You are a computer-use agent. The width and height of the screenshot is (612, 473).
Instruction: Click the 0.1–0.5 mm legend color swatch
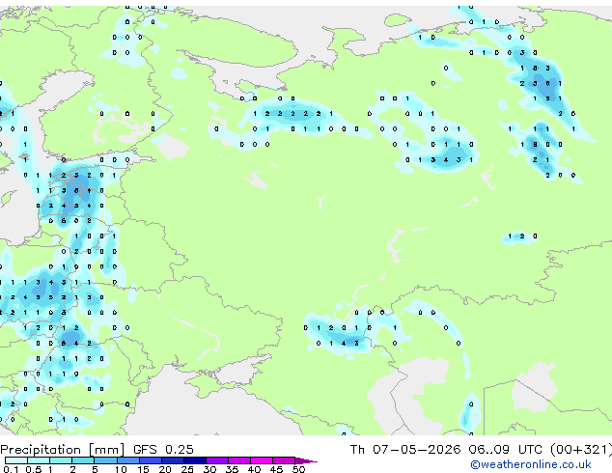(16, 460)
